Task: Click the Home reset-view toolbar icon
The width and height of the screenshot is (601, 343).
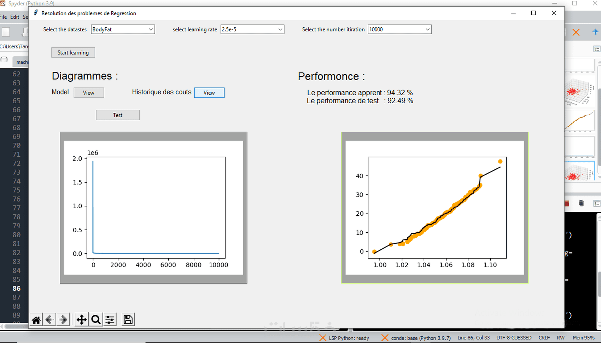Action: (36, 320)
